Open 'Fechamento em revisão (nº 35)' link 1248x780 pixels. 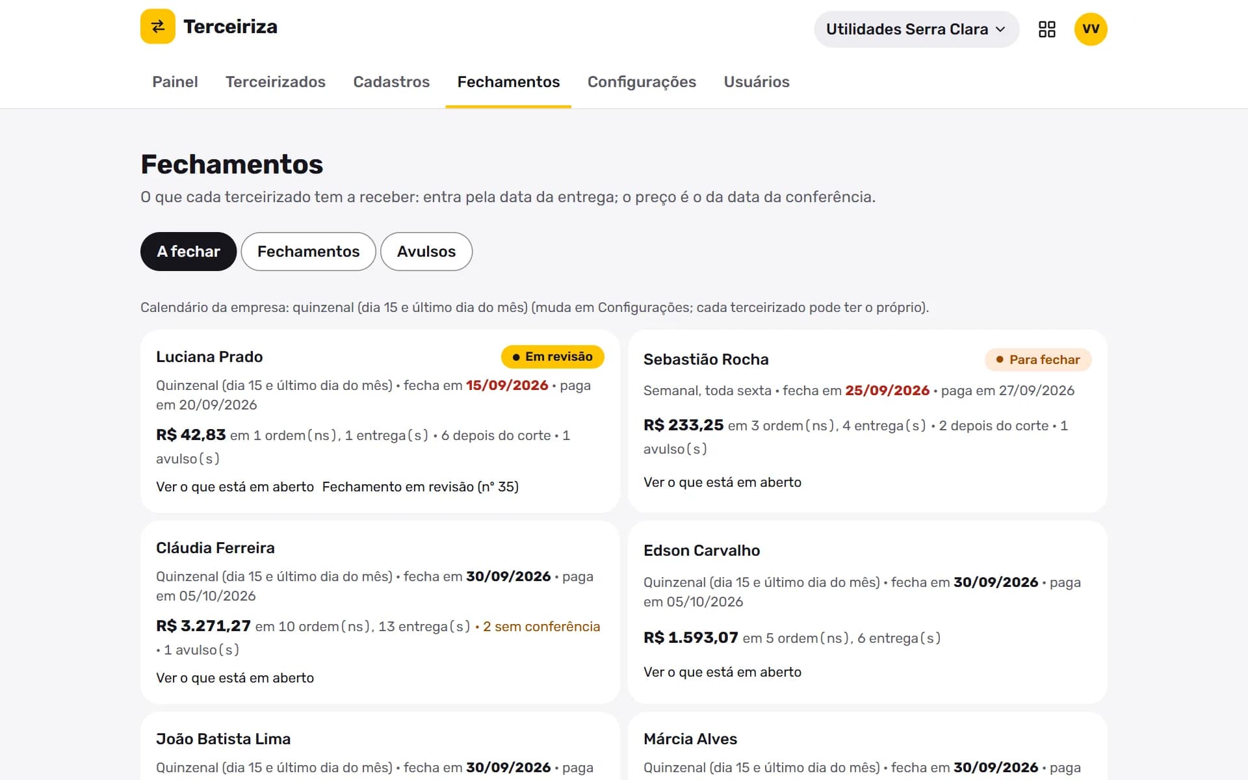(x=421, y=487)
